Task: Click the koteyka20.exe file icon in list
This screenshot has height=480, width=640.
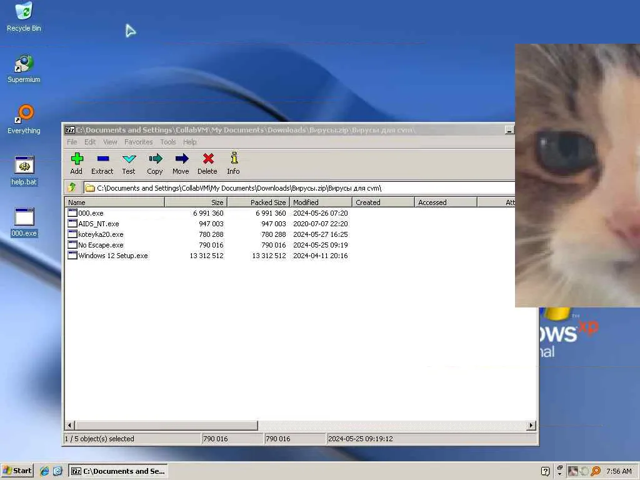Action: 72,234
